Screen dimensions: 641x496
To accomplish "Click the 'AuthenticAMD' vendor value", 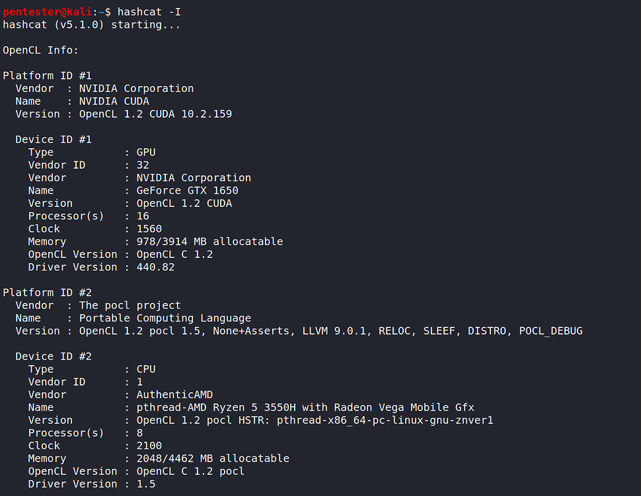I will click(x=174, y=395).
